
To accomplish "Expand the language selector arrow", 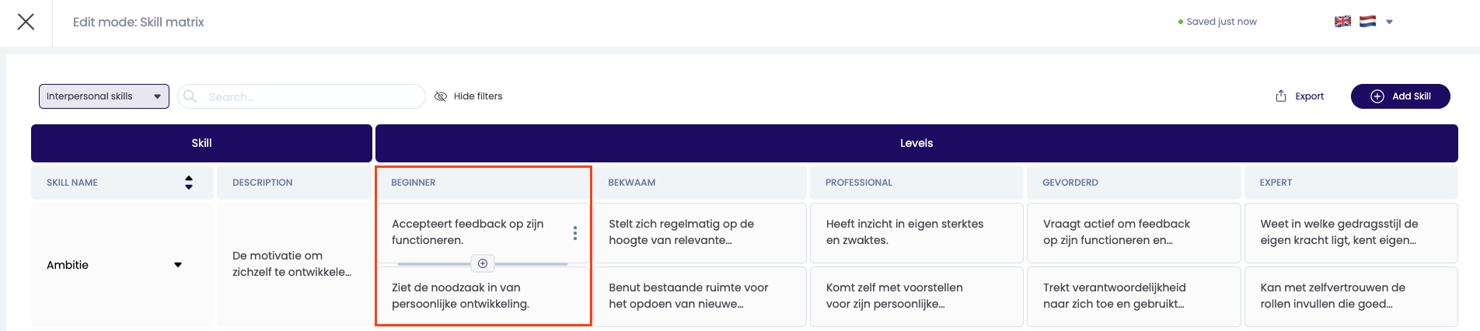I will tap(1389, 22).
